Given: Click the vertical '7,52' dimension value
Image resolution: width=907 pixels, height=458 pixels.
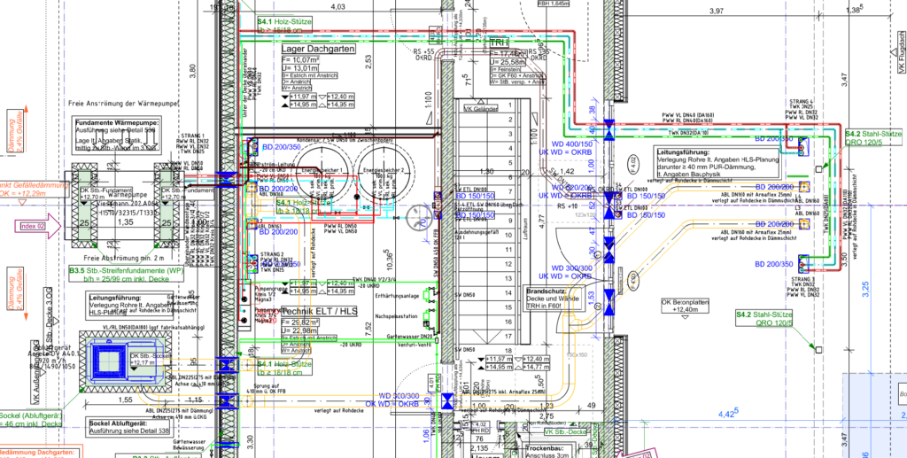Looking at the screenshot, I should pyautogui.click(x=368, y=330).
